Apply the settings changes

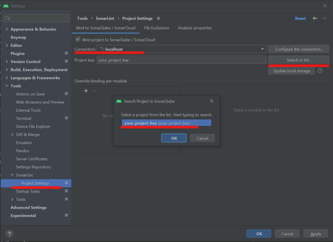click(315, 234)
